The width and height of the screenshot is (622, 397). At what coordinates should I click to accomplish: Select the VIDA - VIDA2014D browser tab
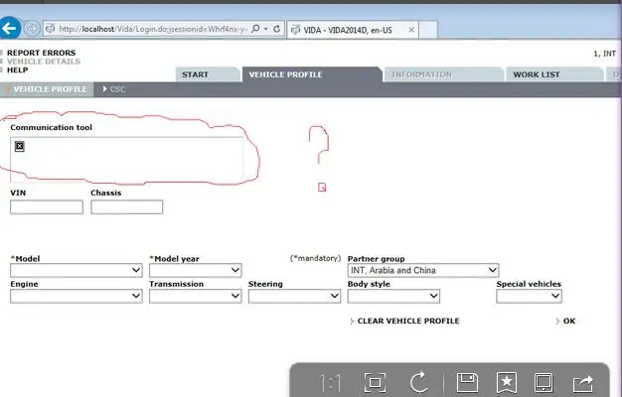[x=353, y=30]
